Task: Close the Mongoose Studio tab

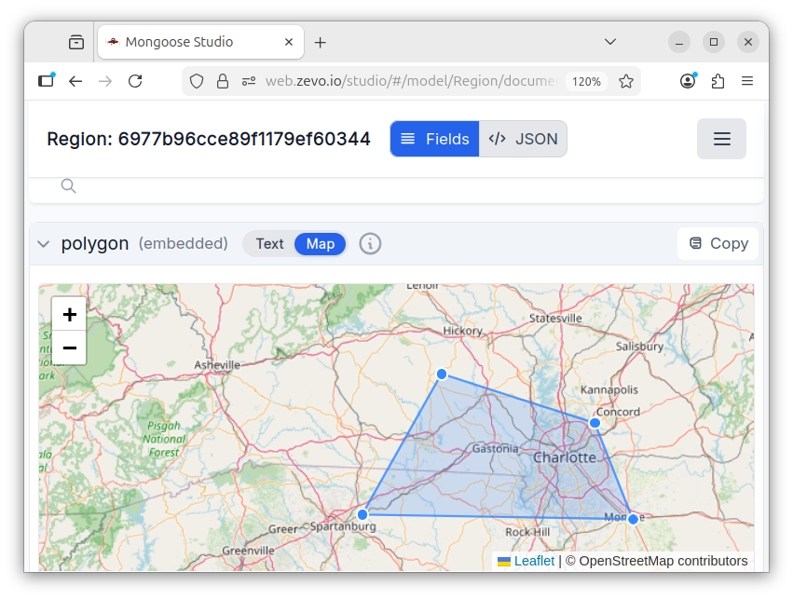Action: click(288, 42)
